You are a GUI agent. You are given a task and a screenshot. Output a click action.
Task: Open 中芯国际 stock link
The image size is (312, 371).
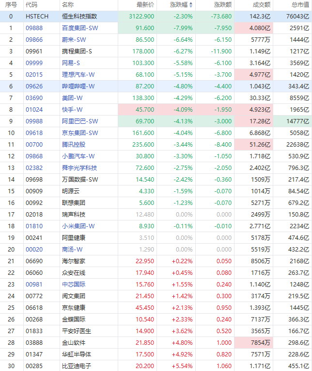point(74,285)
